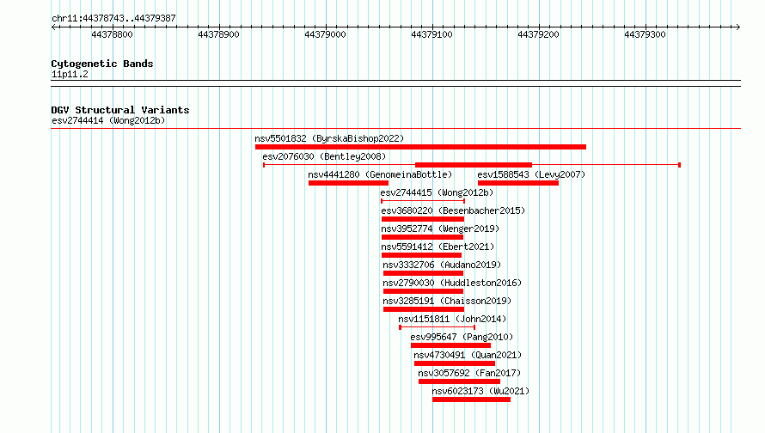The height and width of the screenshot is (433, 765).
Task: Click the esv3680220 variant red bar
Action: 423,219
